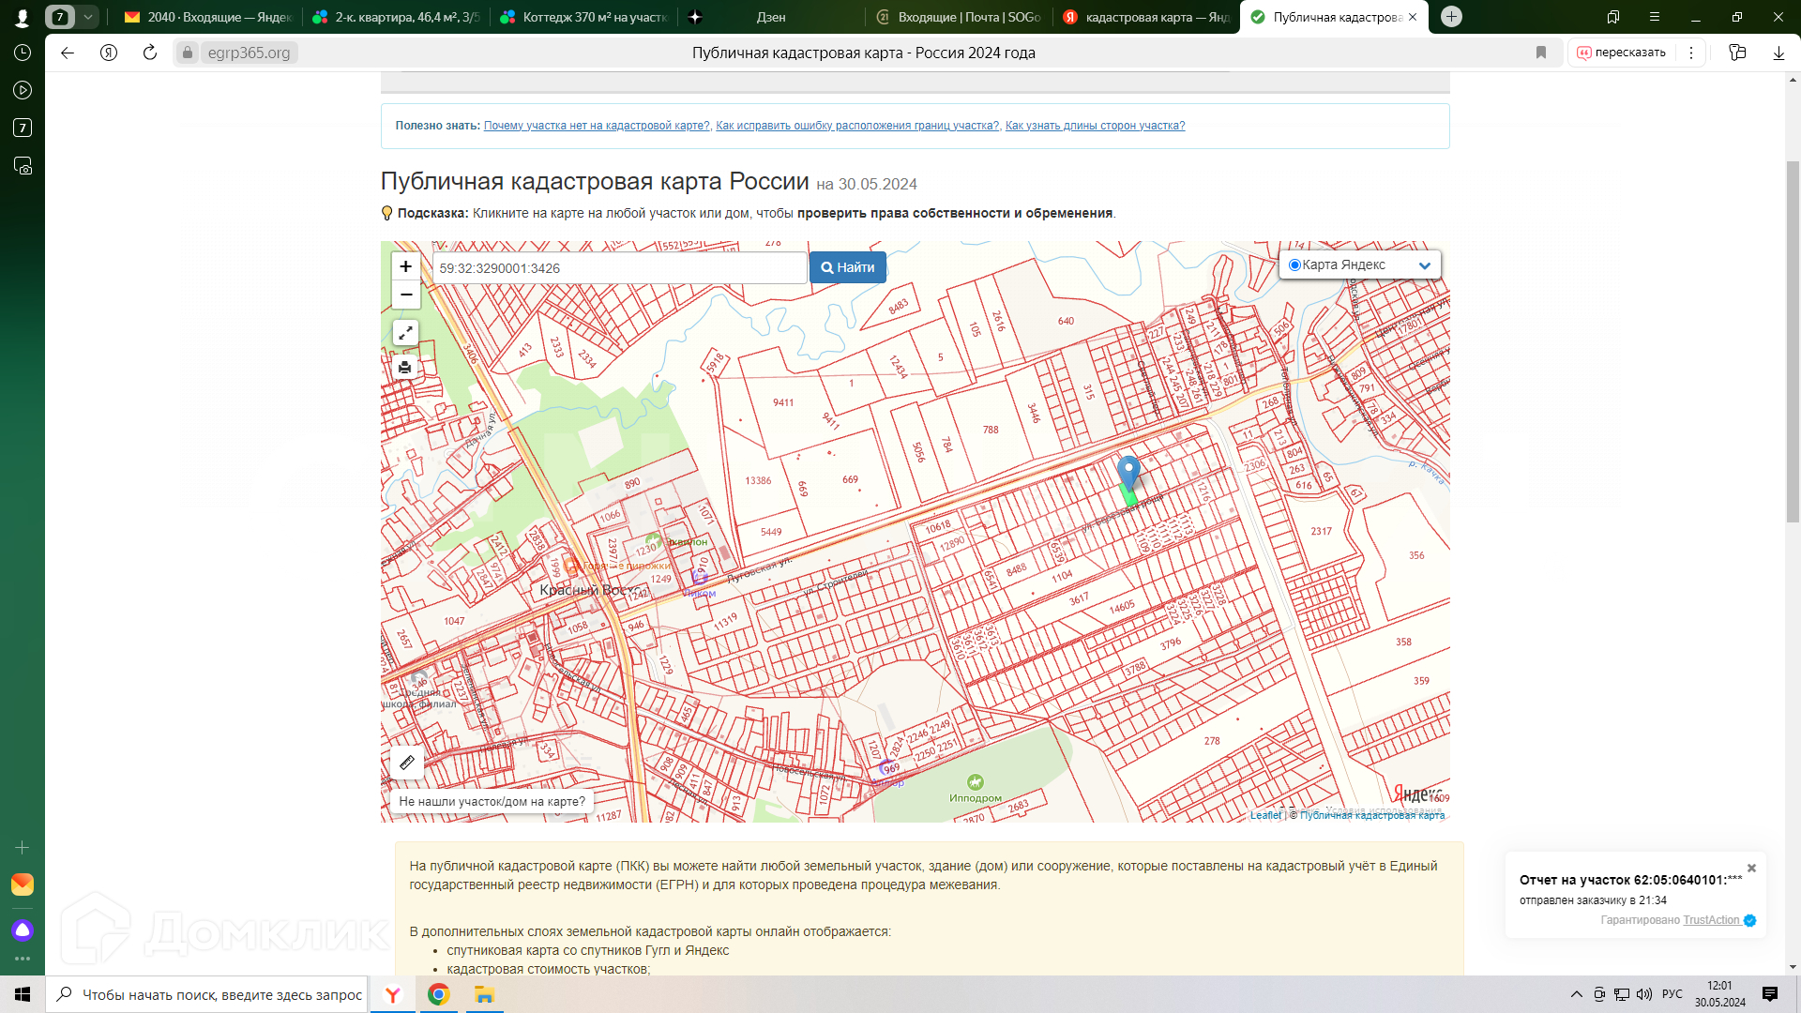Reload the page with refresh icon
Viewport: 1801px width, 1013px height.
click(150, 53)
